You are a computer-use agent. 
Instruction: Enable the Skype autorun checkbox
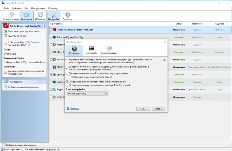[x=51, y=89]
